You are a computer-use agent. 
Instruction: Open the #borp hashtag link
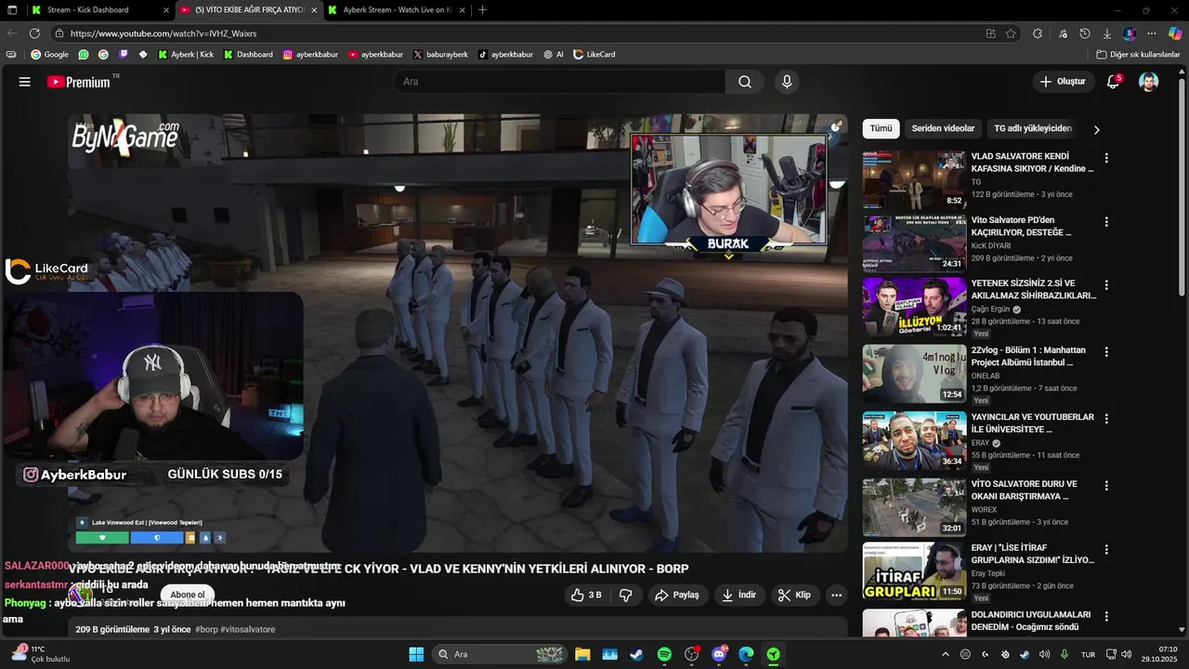point(206,629)
